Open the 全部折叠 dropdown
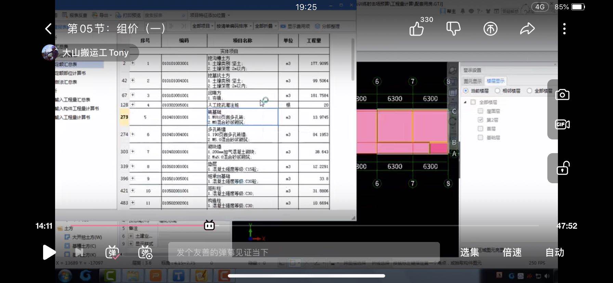The image size is (613, 283). (x=265, y=26)
